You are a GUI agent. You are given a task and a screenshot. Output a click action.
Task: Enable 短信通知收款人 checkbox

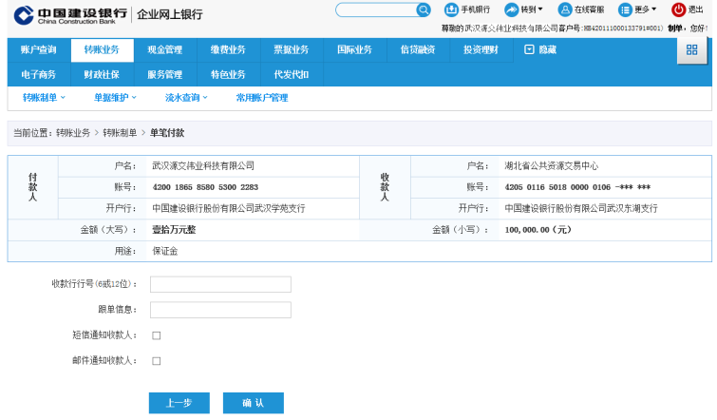coord(157,335)
